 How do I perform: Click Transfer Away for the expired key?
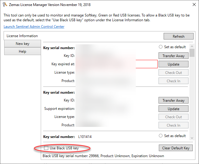[x=173, y=56]
